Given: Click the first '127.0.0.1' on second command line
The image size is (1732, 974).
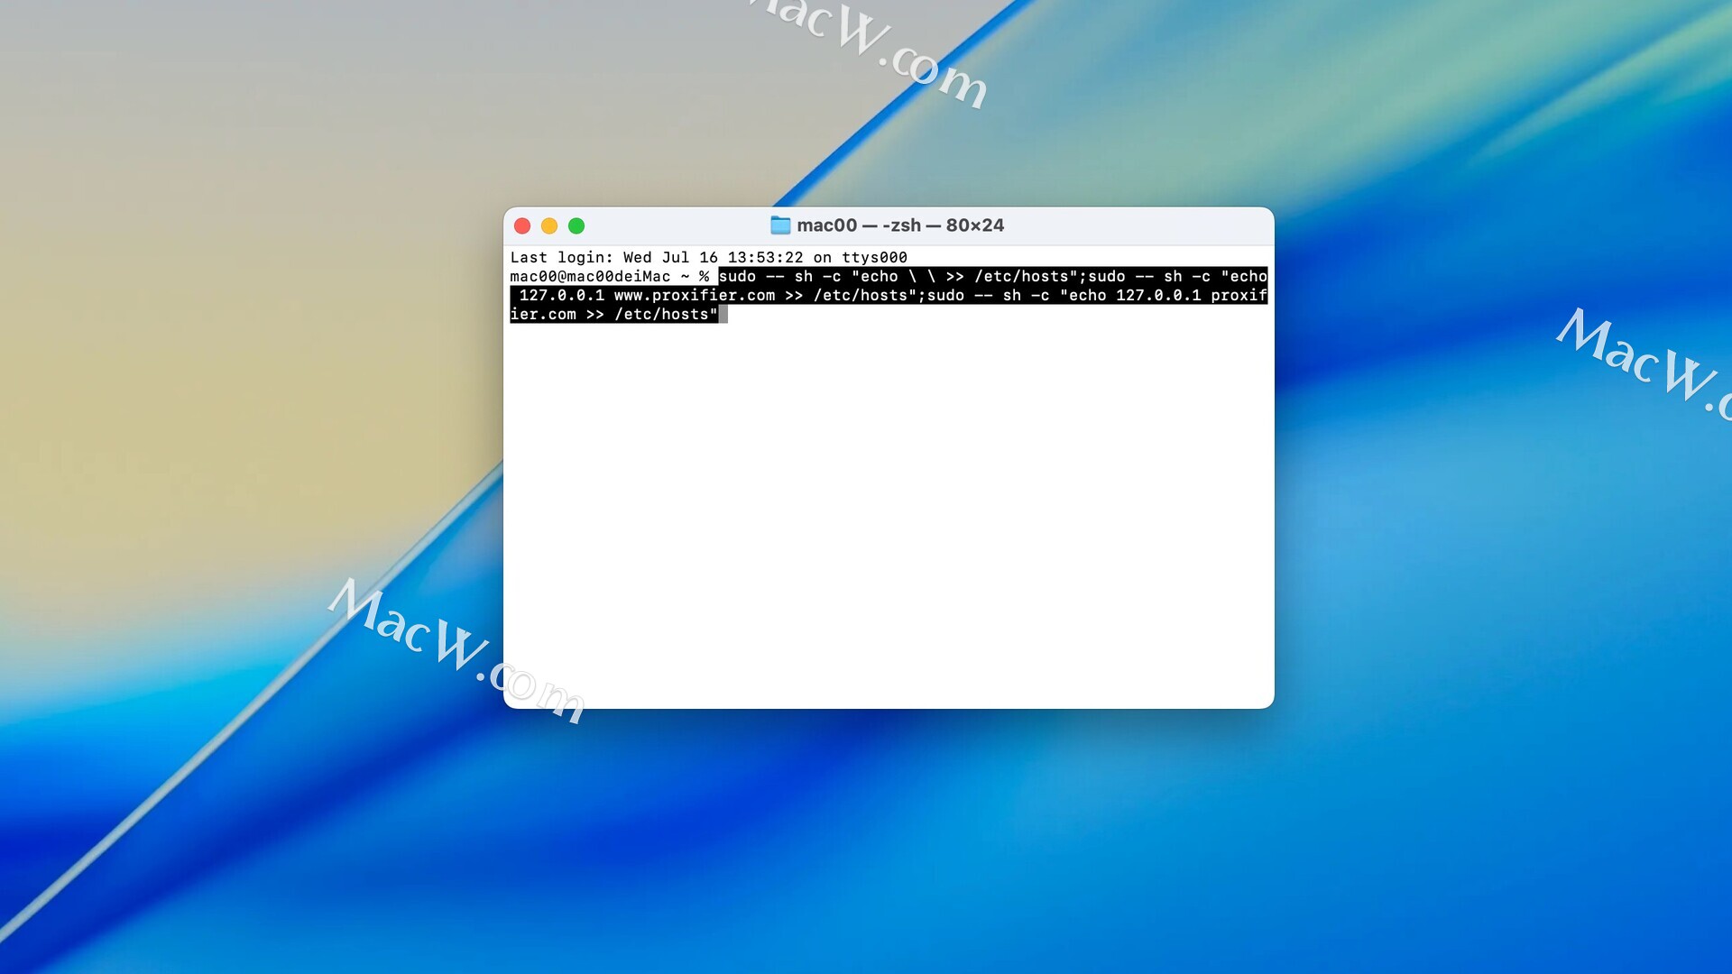Looking at the screenshot, I should (562, 296).
